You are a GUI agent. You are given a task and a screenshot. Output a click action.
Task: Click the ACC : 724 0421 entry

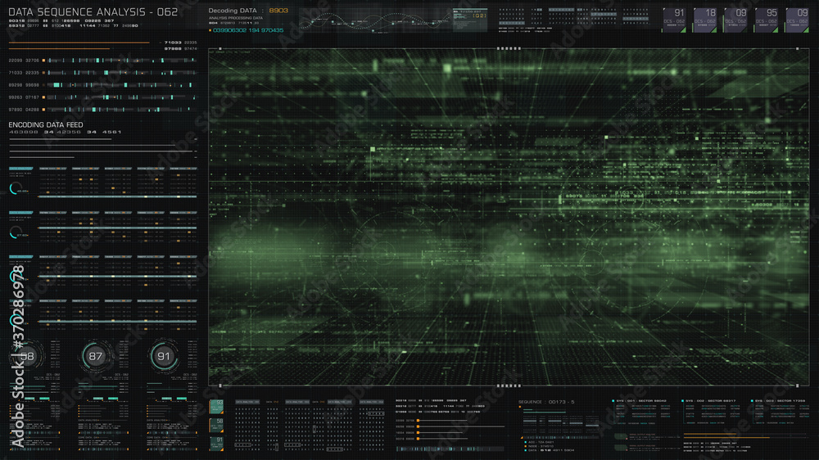(540, 442)
